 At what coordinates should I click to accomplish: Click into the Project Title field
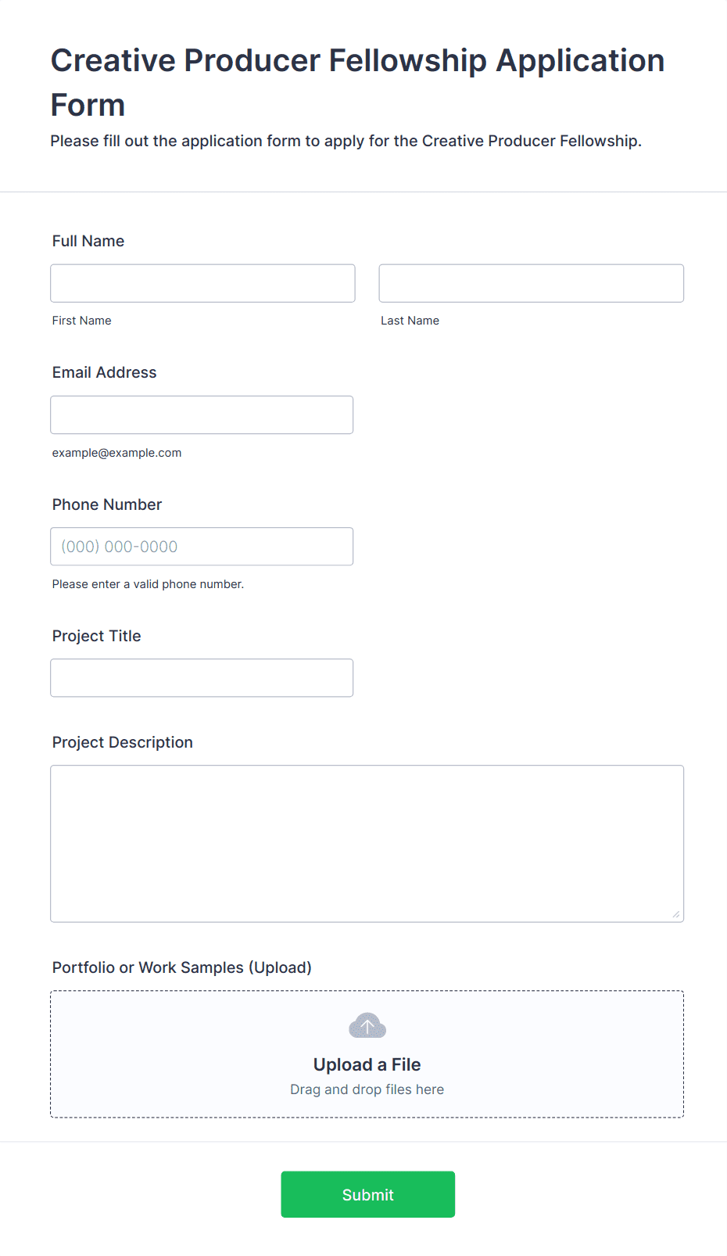(202, 678)
